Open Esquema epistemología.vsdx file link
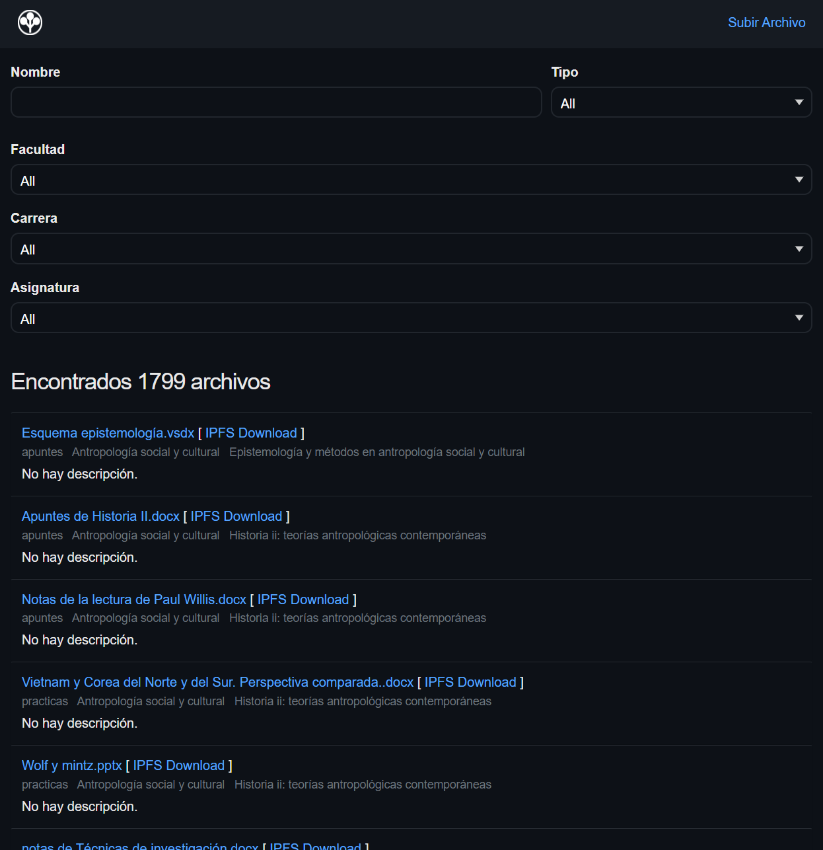The height and width of the screenshot is (850, 823). click(x=108, y=433)
